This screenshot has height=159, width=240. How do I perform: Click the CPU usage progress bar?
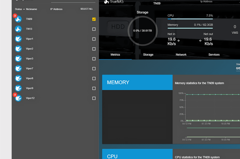[190, 19]
